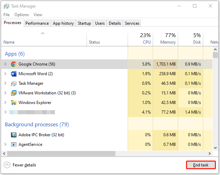Viewport: 220px width, 175px height.
Task: Switch to the Performance tab
Action: pyautogui.click(x=37, y=23)
